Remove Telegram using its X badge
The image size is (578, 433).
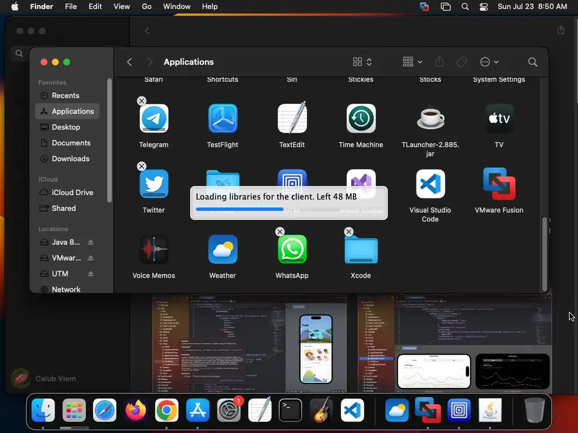(x=142, y=101)
